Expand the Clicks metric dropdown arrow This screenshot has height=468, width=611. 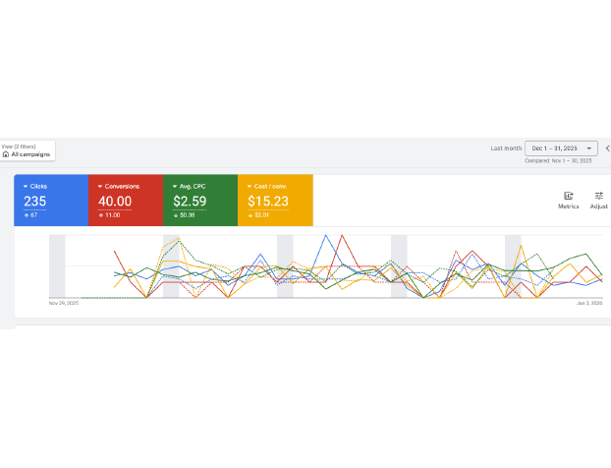click(x=26, y=186)
